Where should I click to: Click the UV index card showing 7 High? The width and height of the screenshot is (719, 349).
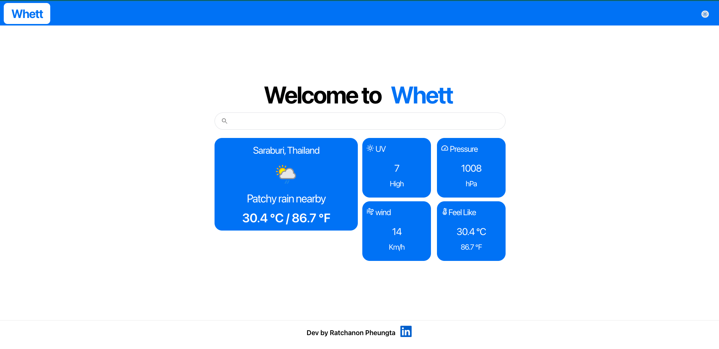[x=396, y=168]
